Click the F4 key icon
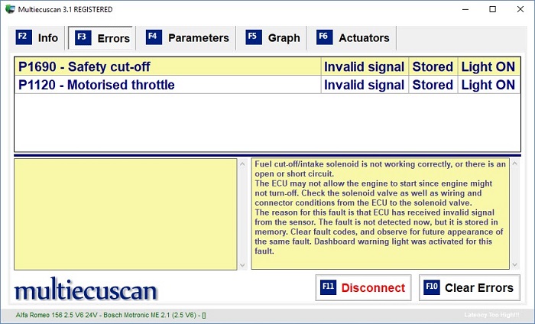 (154, 37)
